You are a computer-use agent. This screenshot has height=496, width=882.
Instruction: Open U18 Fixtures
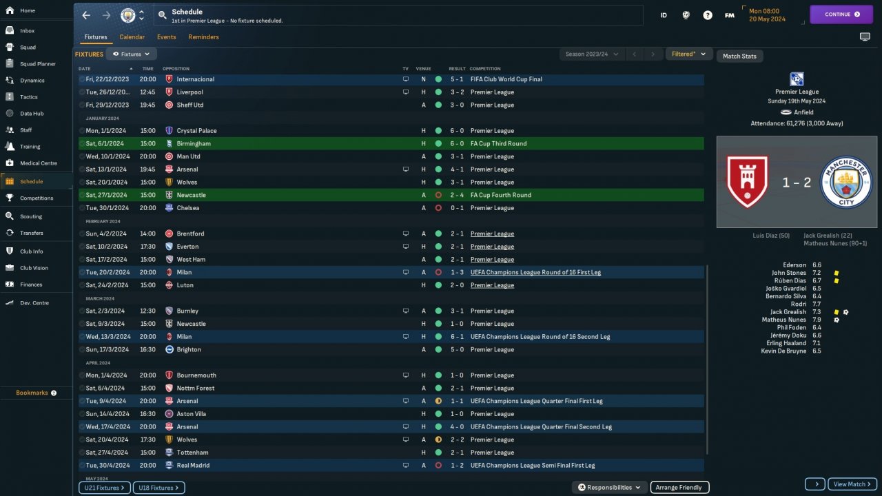tap(158, 488)
